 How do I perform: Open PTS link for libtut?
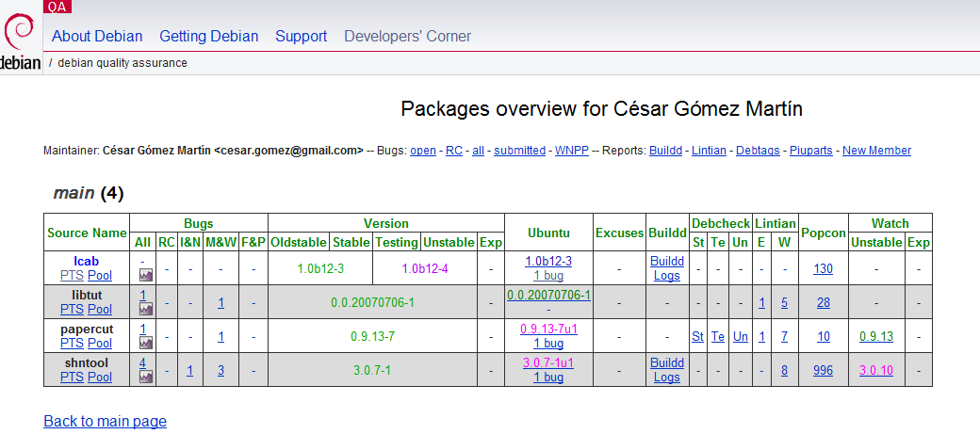(x=72, y=309)
